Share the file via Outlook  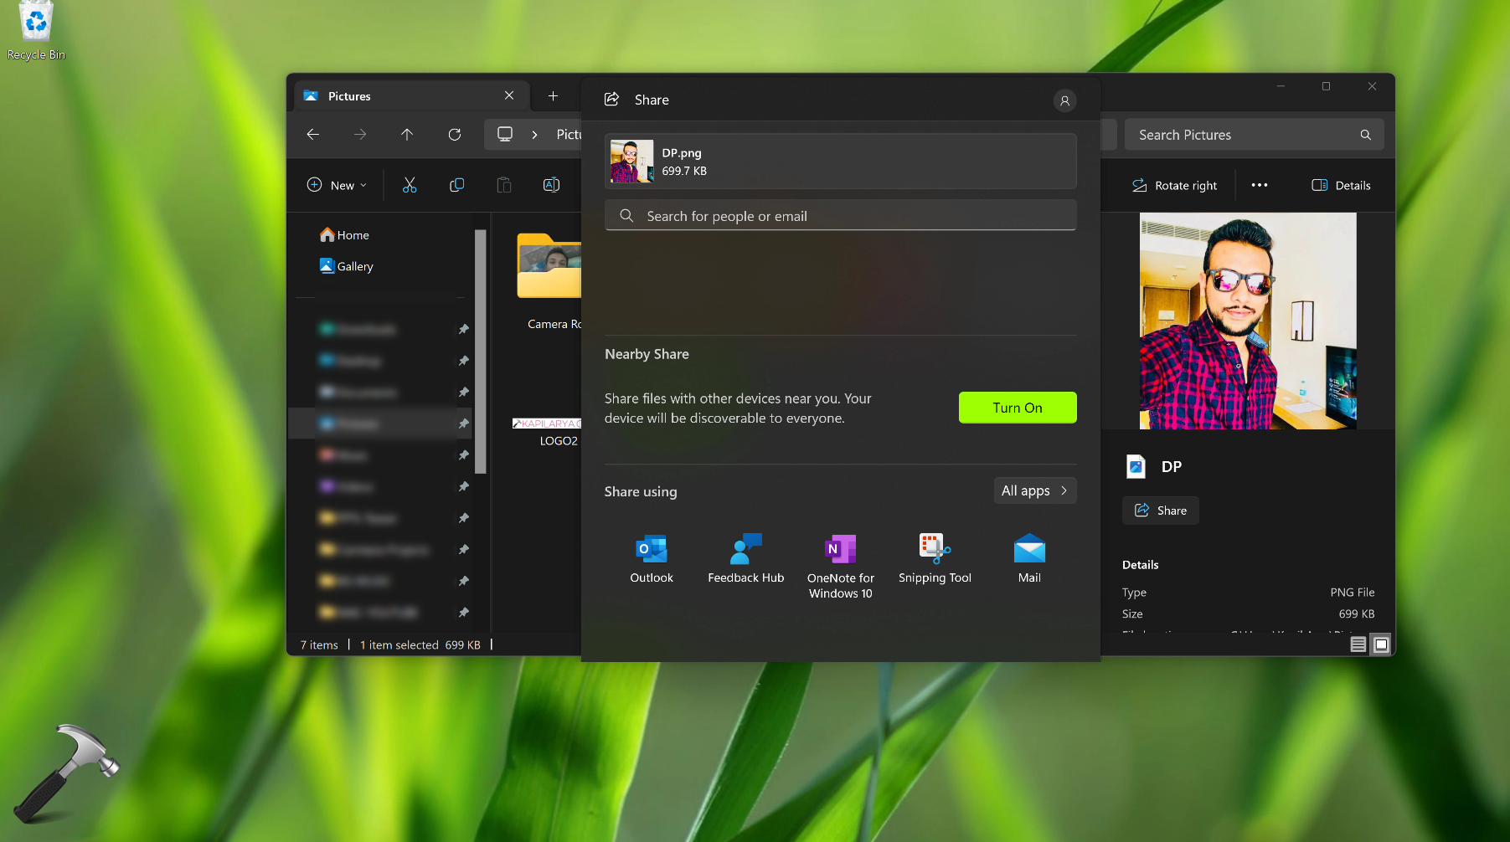651,558
